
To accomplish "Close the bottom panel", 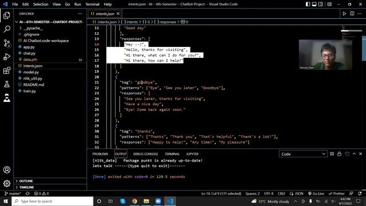I will (361, 154).
